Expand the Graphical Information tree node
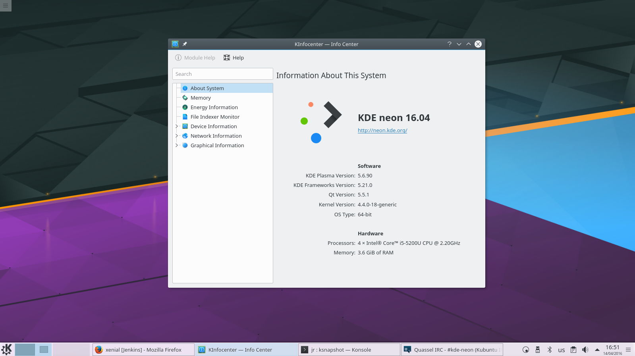 point(177,145)
